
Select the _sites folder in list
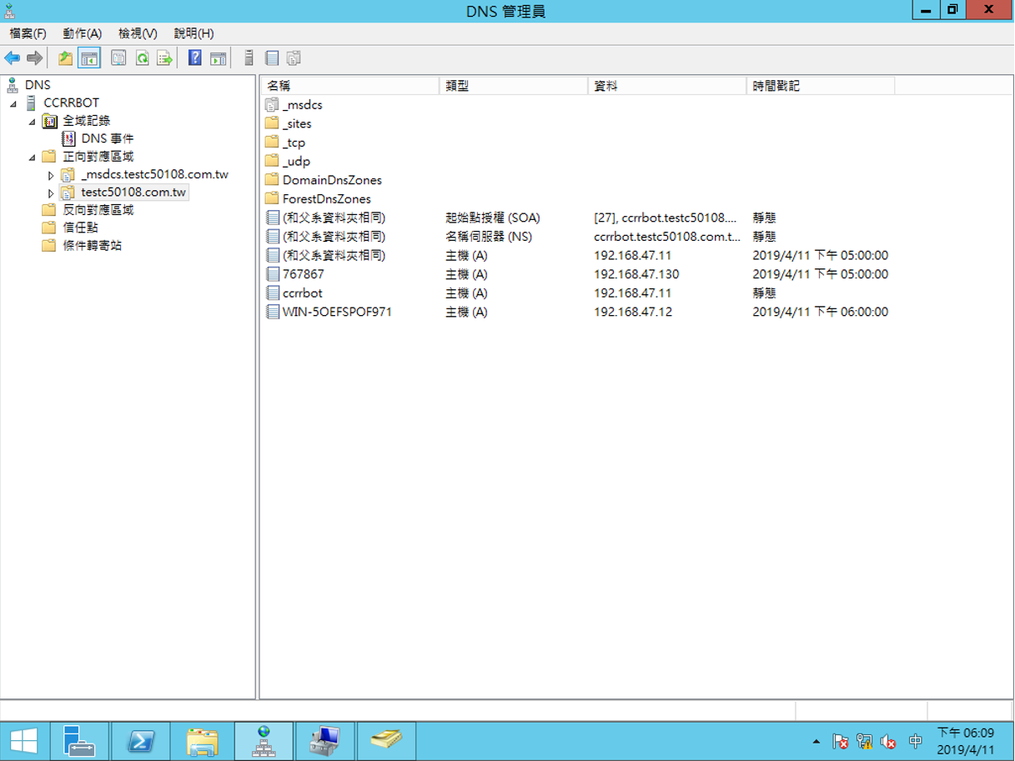click(x=297, y=123)
